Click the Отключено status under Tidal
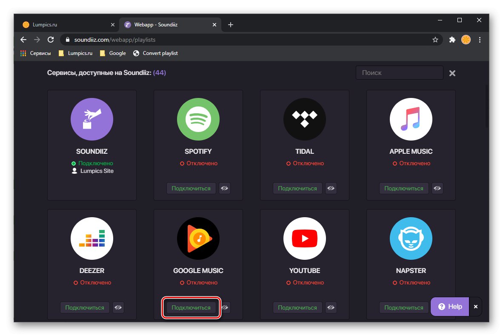This screenshot has height=336, width=503. point(308,163)
